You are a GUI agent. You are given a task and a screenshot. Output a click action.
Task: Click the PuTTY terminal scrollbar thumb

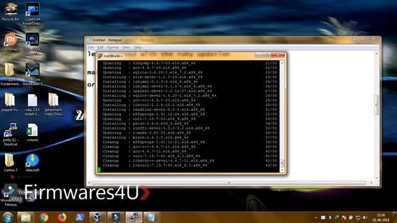(x=282, y=163)
